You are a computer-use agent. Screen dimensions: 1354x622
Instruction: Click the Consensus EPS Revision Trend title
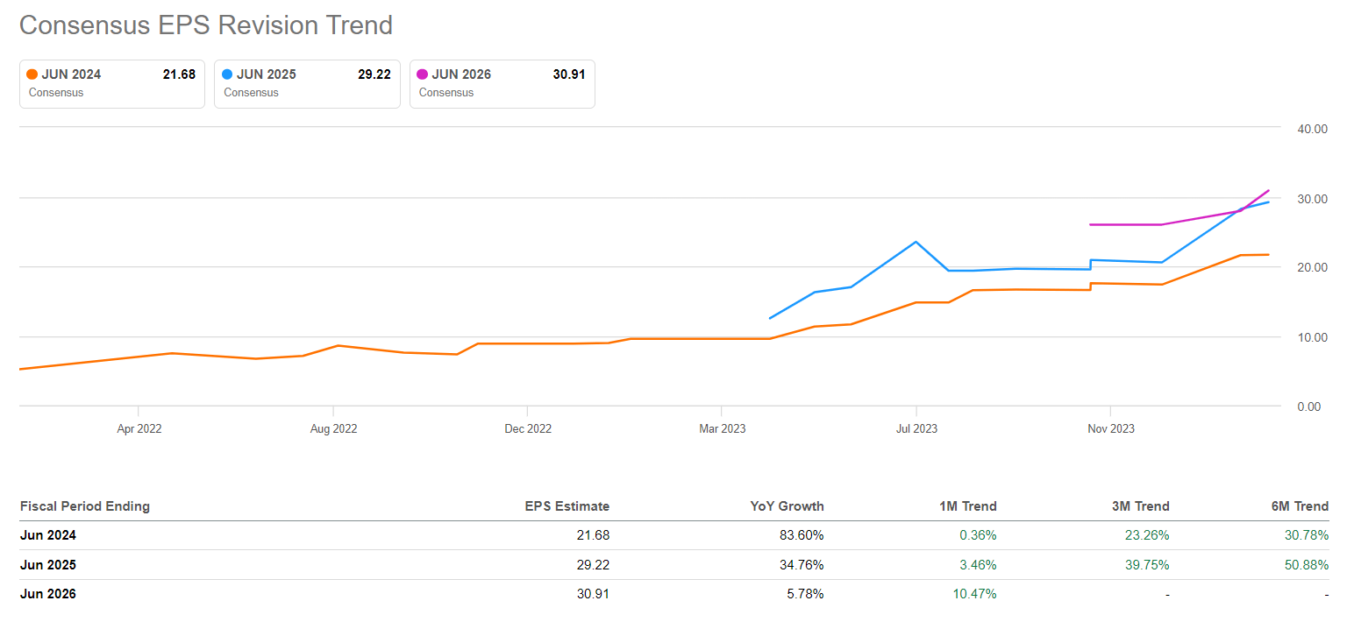(x=206, y=25)
